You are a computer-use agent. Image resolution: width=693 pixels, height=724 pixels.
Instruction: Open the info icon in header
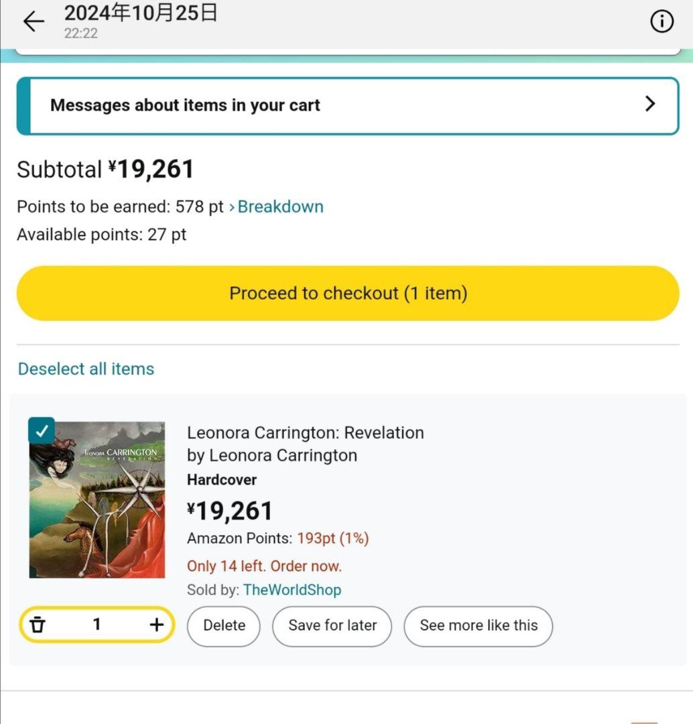pyautogui.click(x=661, y=22)
